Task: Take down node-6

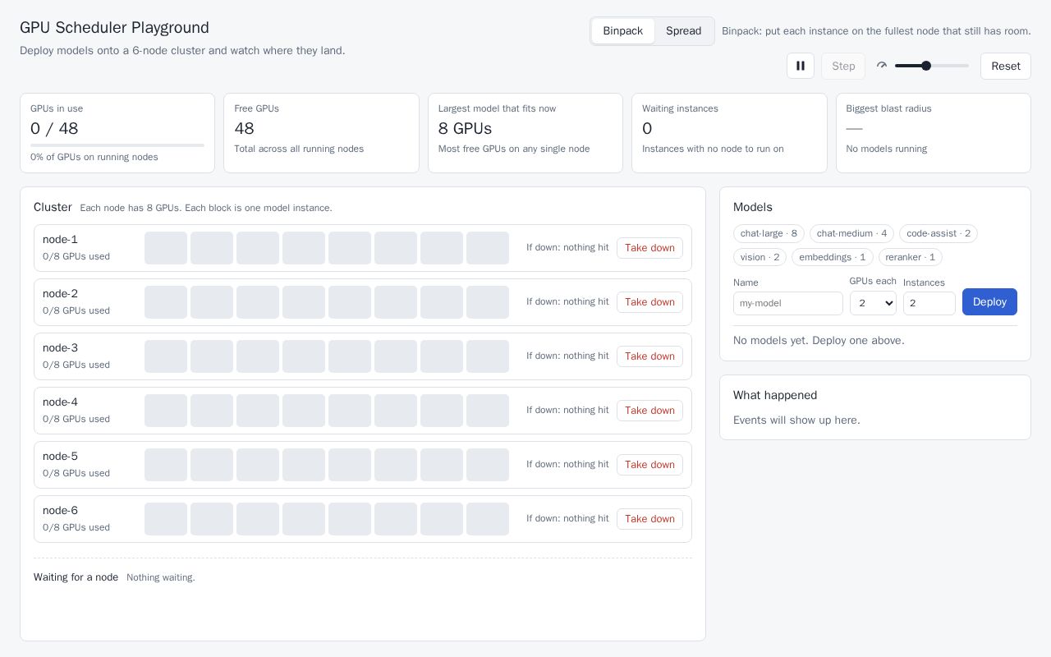Action: 649,519
